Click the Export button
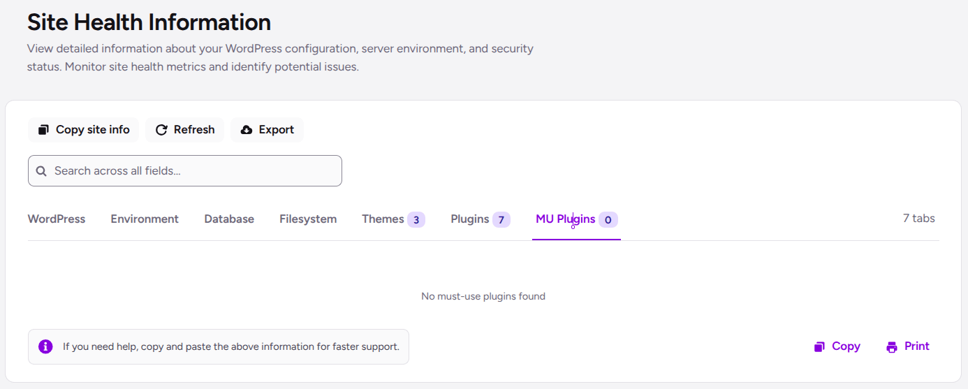968x389 pixels. coord(267,130)
